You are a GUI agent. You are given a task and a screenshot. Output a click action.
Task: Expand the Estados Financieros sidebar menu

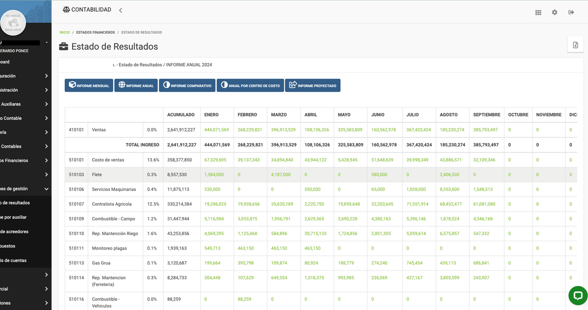pos(25,161)
